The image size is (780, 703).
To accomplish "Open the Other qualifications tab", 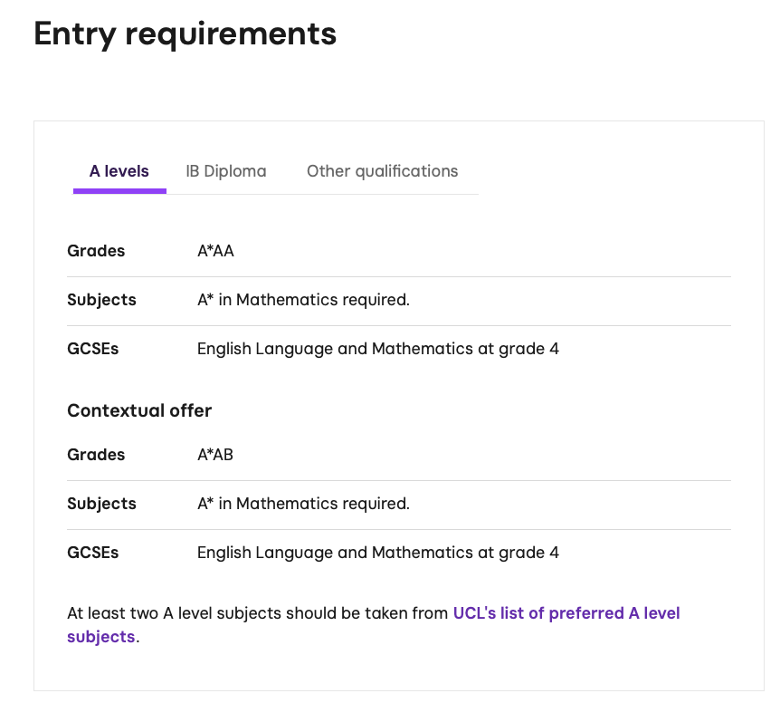I will [382, 171].
